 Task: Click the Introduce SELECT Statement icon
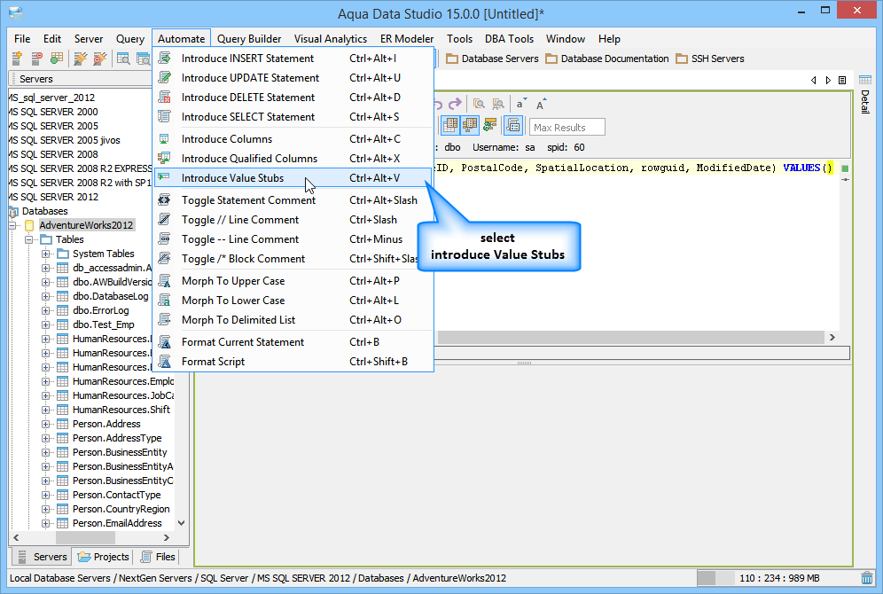164,116
